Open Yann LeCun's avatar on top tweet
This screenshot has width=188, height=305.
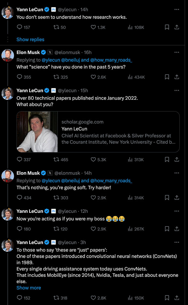[8, 13]
